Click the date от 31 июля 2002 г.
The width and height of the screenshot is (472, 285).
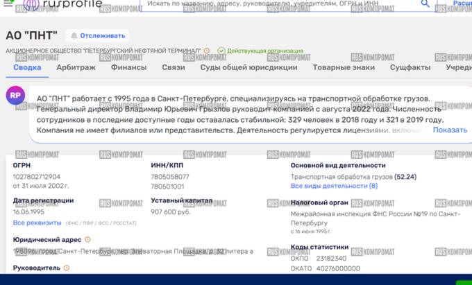41,186
